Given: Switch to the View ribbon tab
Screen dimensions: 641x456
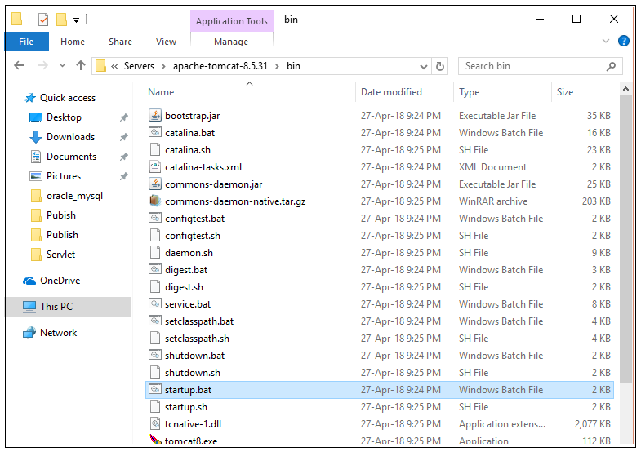Looking at the screenshot, I should [x=166, y=42].
